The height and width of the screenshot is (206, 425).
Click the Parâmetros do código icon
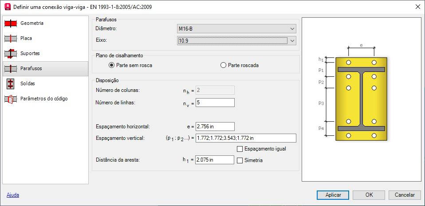pyautogui.click(x=11, y=99)
